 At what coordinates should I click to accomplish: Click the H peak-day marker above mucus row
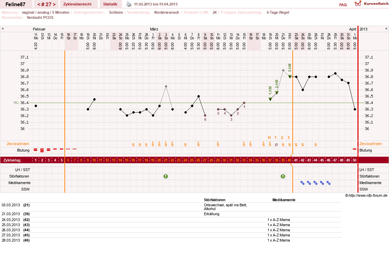269,138
